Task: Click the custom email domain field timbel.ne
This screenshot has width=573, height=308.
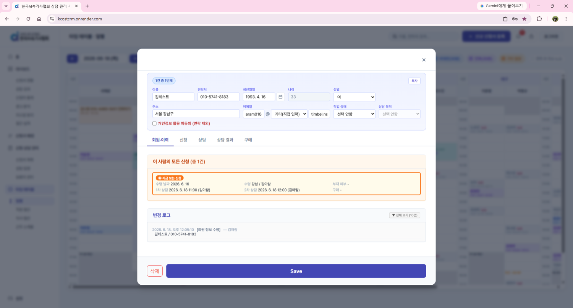Action: [319, 114]
